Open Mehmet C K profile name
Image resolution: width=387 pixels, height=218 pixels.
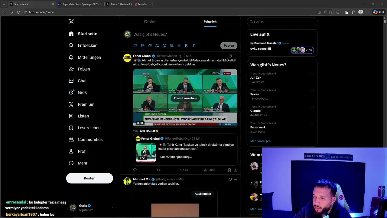[142, 179]
